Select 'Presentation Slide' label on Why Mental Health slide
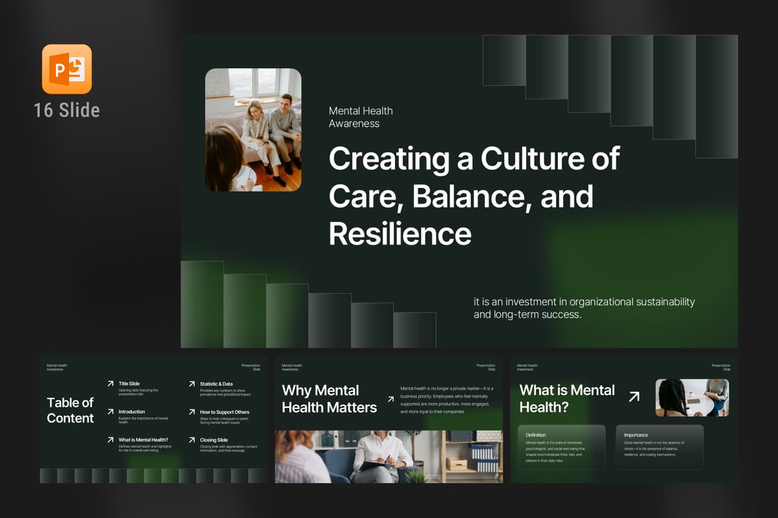The image size is (778, 518). pos(486,367)
